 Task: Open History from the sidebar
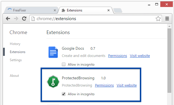click(x=15, y=44)
